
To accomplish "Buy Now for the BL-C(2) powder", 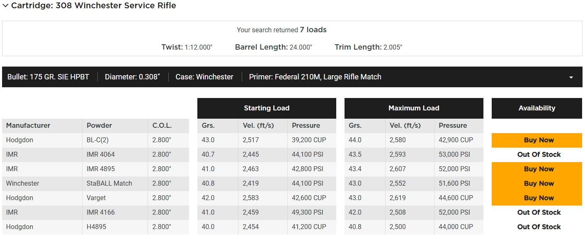I will [539, 140].
